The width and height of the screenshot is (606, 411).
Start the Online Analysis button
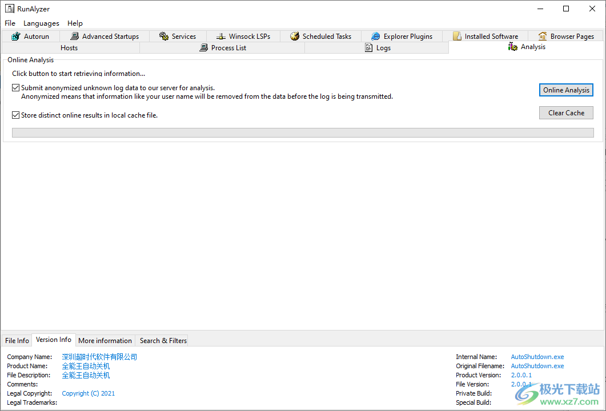coord(566,90)
